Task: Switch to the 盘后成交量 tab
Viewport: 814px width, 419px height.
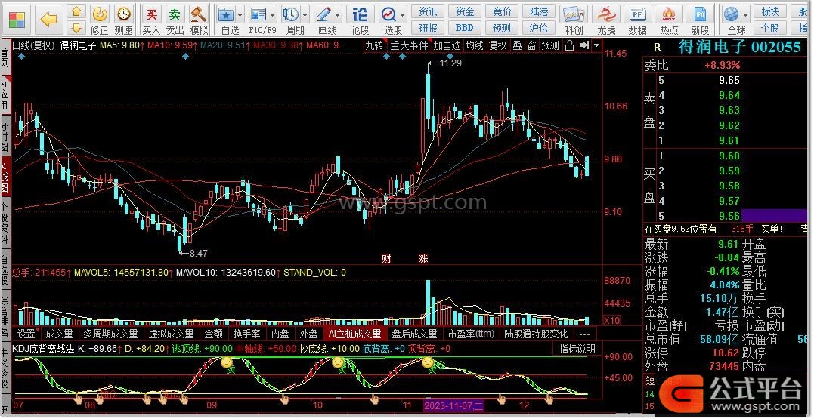Action: (413, 334)
